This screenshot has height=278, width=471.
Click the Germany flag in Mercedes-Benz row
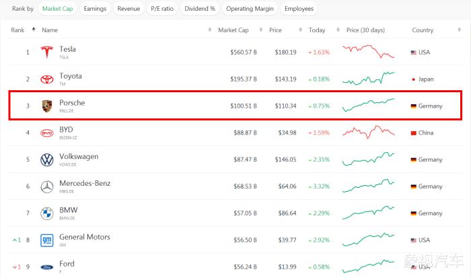[x=414, y=186]
